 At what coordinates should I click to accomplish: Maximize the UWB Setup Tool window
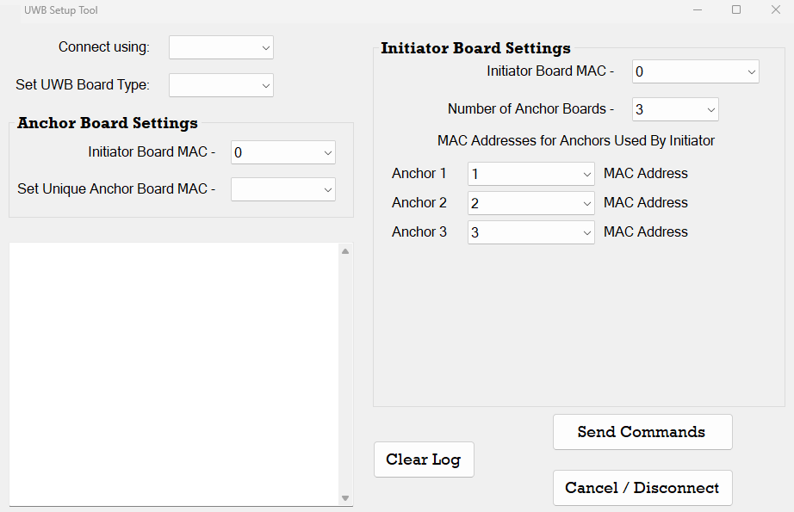[x=736, y=9]
